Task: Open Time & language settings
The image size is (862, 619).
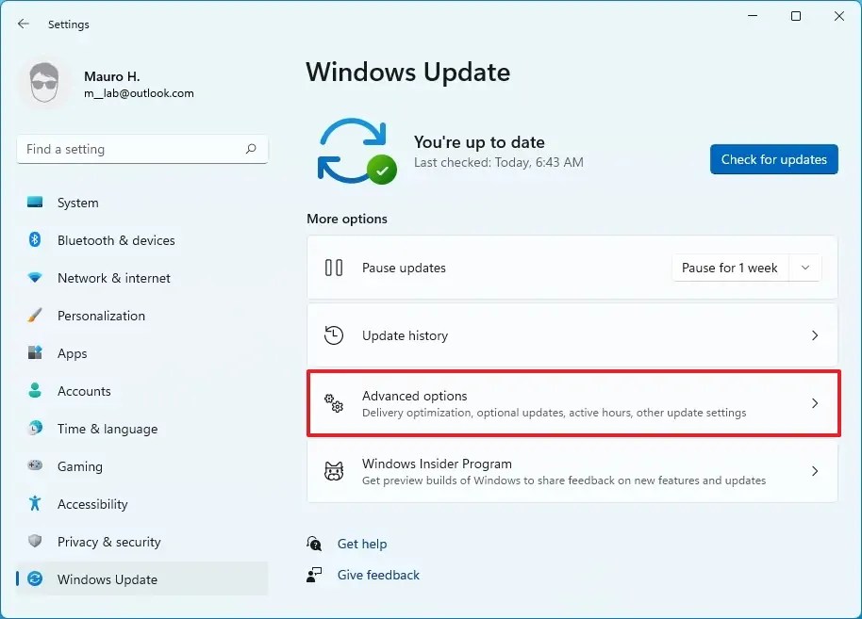Action: [141, 429]
